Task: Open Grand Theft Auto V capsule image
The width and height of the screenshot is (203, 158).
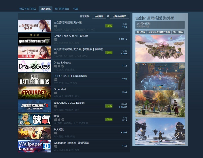Action: (x=35, y=39)
